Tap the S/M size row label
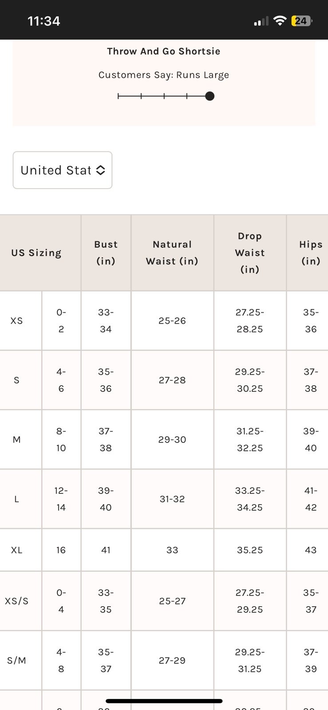 pos(17,661)
